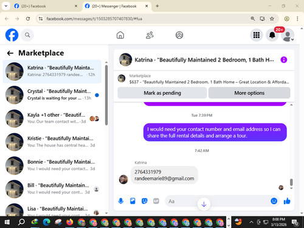
Task: Open the Kayla +1 other conversation
Action: tap(52, 119)
